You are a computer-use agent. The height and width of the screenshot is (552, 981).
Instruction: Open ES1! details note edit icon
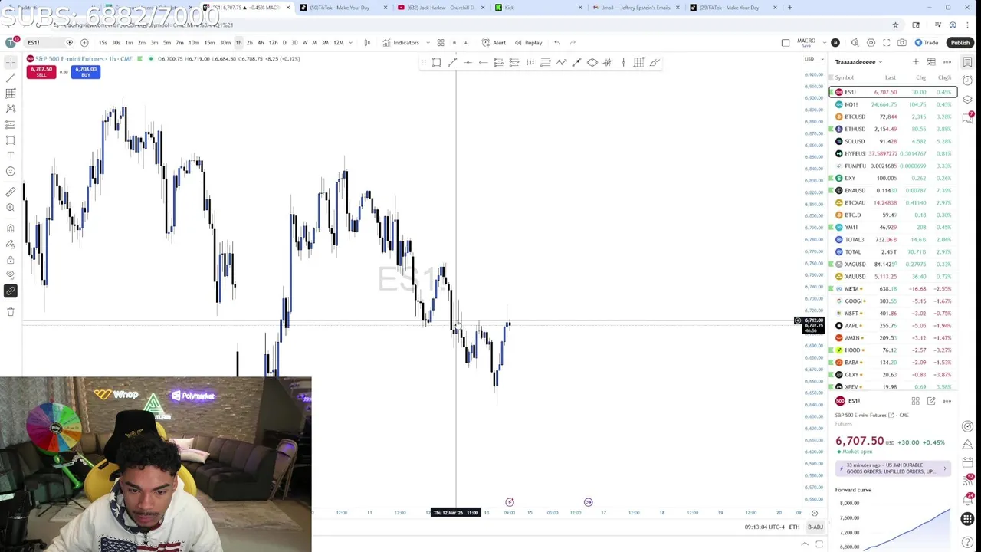[931, 401]
